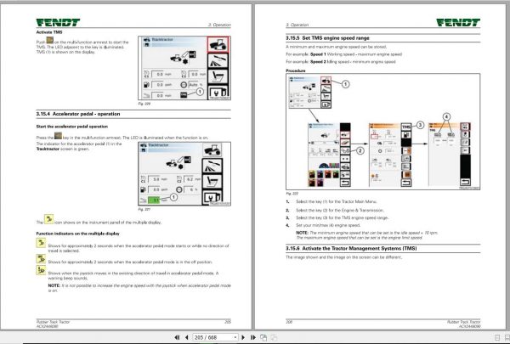
Task: Click the "Procedure" label on the right page
Action: 296,70
